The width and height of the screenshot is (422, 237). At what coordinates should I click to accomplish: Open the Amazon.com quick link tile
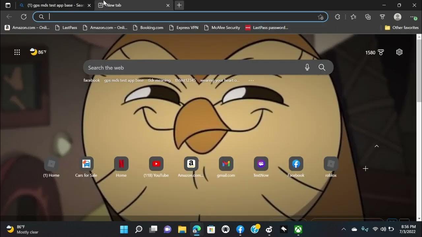tap(191, 167)
